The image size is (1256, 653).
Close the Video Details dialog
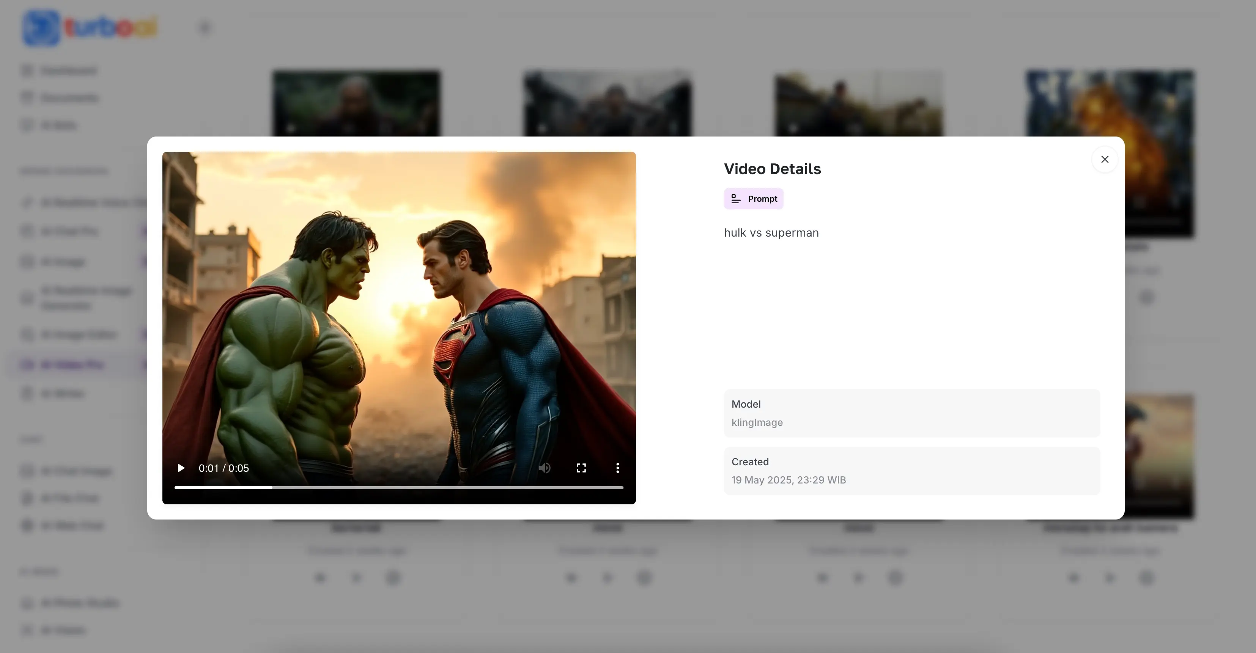pos(1105,159)
